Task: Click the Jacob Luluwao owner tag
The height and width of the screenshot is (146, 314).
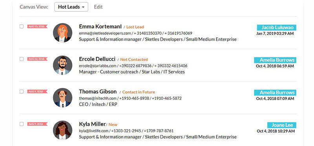Action: (x=277, y=27)
